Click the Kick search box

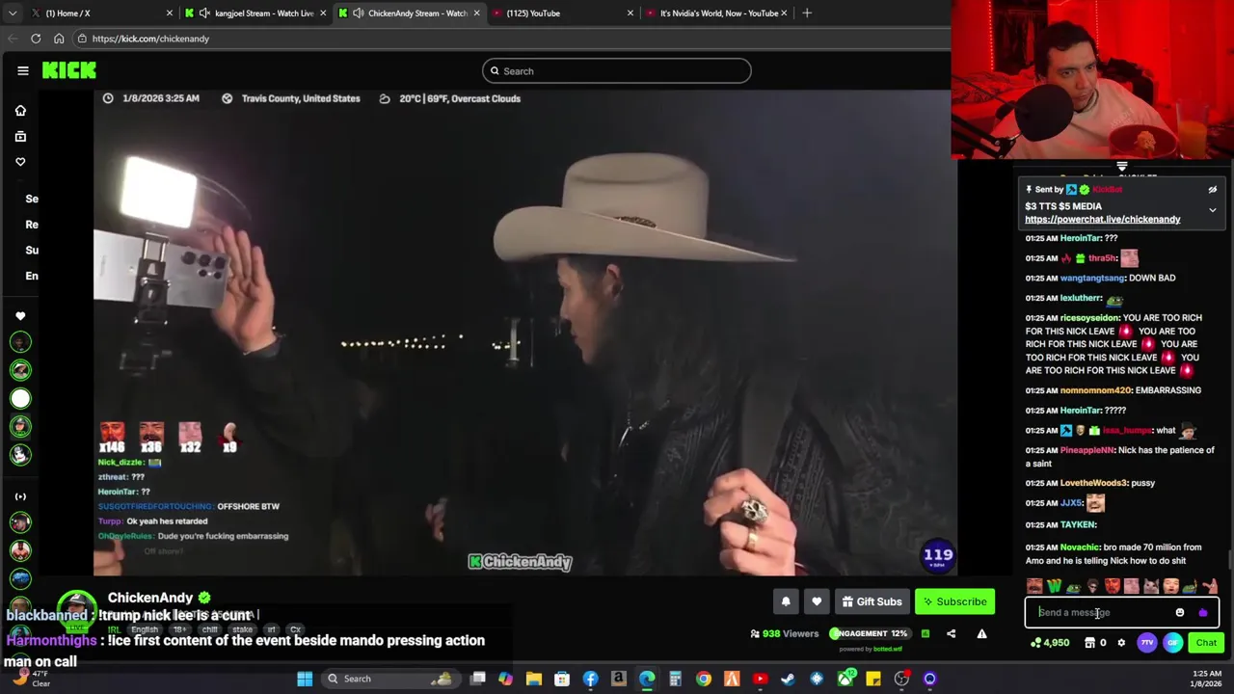click(617, 70)
